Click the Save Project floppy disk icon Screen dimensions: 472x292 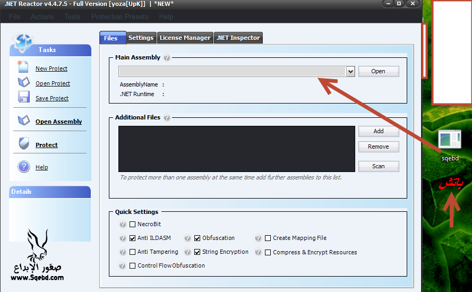24,97
